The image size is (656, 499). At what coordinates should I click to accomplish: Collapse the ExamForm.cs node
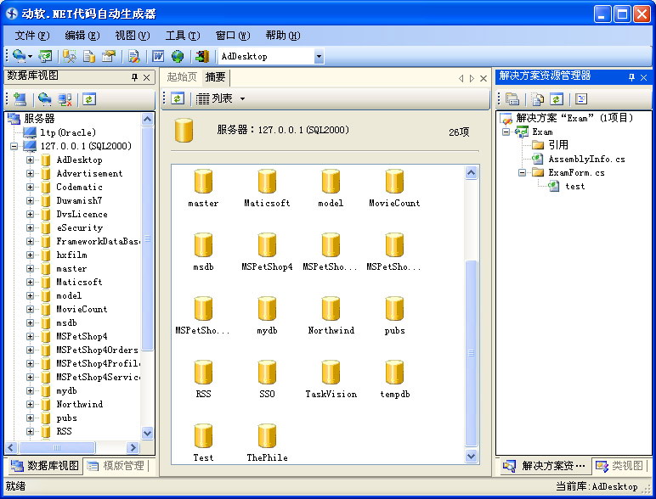(x=522, y=172)
